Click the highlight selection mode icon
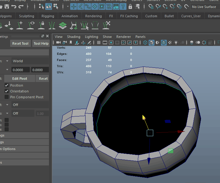 point(137,6)
